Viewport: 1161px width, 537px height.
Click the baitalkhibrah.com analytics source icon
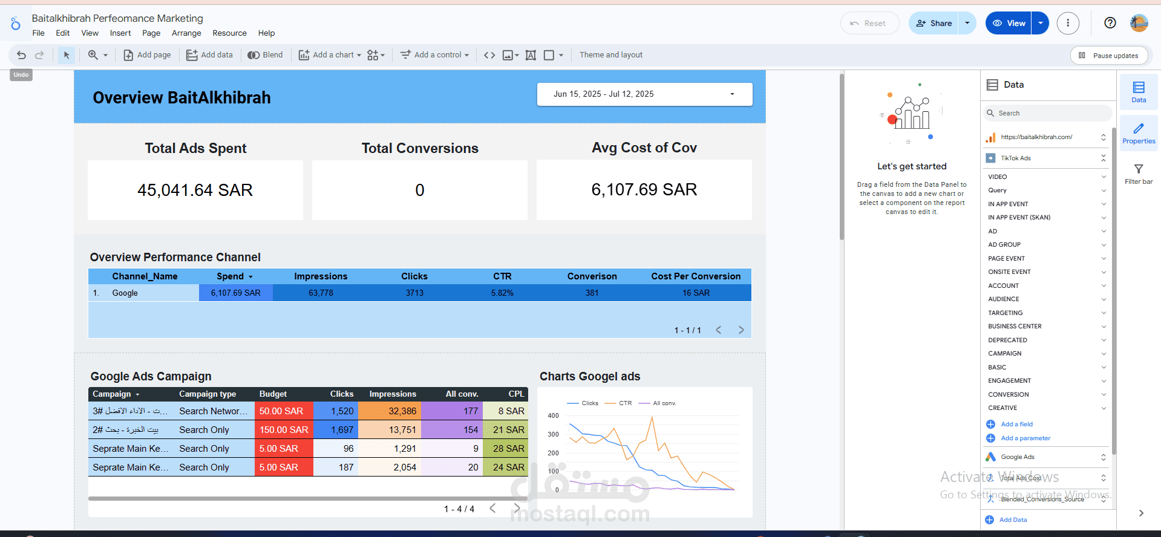(990, 137)
